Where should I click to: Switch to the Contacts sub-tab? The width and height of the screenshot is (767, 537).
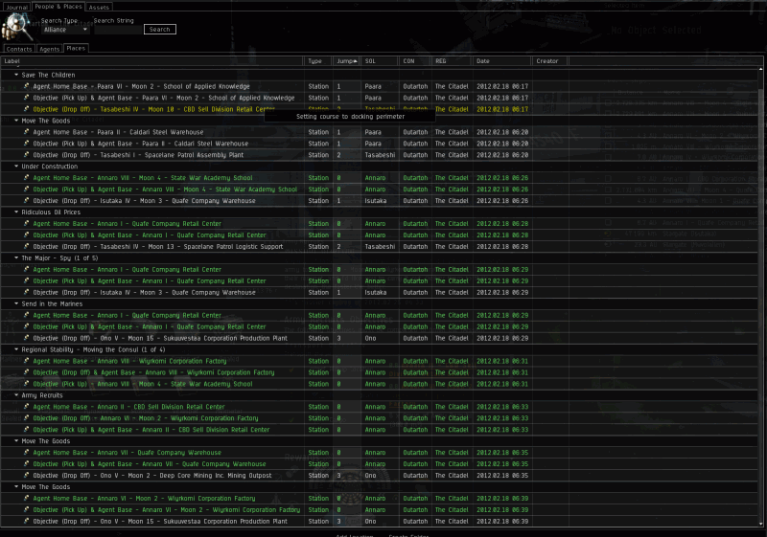[19, 49]
